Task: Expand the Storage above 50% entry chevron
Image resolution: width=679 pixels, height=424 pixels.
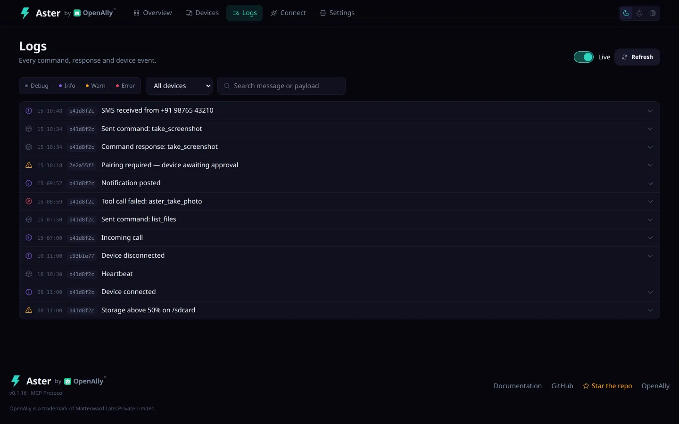Action: (650, 310)
